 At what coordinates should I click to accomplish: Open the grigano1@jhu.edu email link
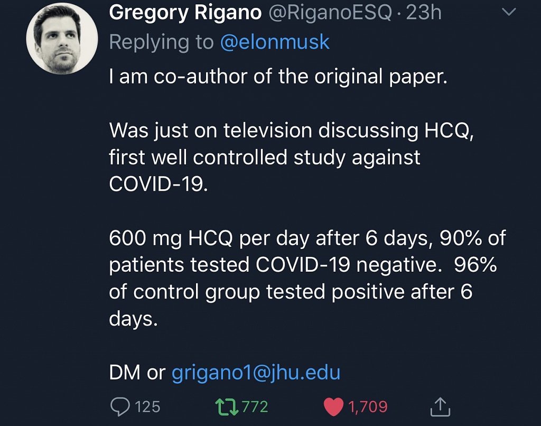pyautogui.click(x=256, y=373)
